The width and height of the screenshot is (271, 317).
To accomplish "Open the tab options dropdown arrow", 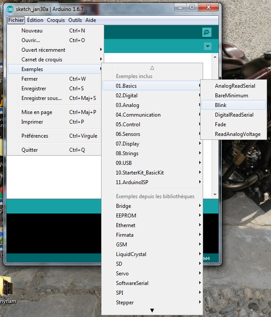I will (x=208, y=46).
